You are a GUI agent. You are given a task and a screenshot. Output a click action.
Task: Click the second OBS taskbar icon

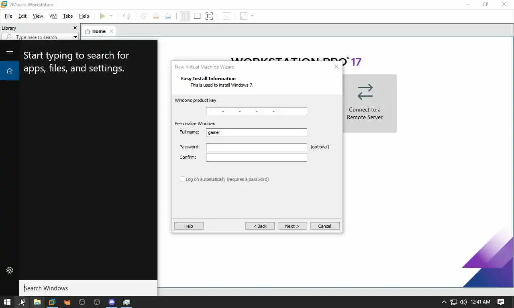coord(97,302)
